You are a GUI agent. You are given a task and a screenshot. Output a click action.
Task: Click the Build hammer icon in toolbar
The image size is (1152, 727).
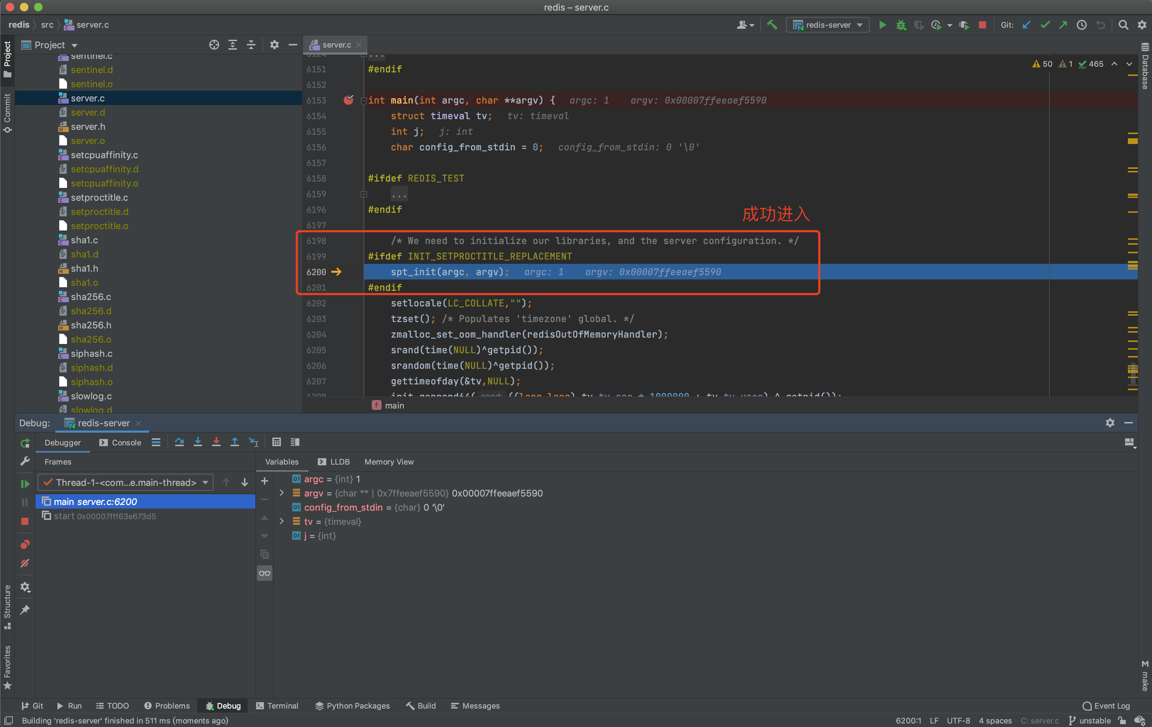coord(772,25)
